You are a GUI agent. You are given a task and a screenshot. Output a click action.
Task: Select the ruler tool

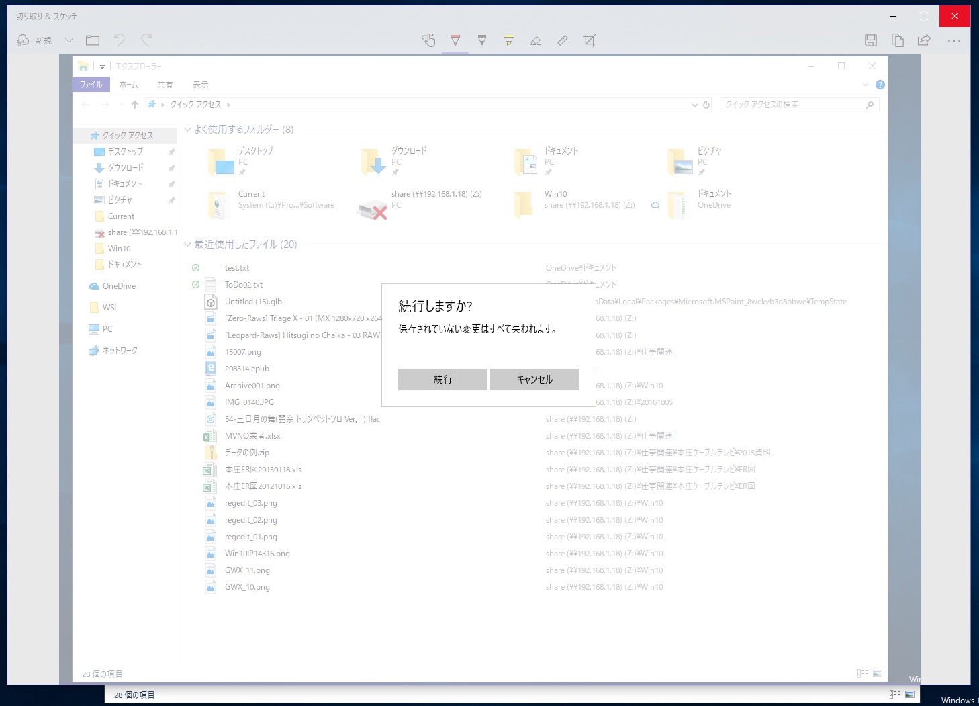(x=563, y=40)
